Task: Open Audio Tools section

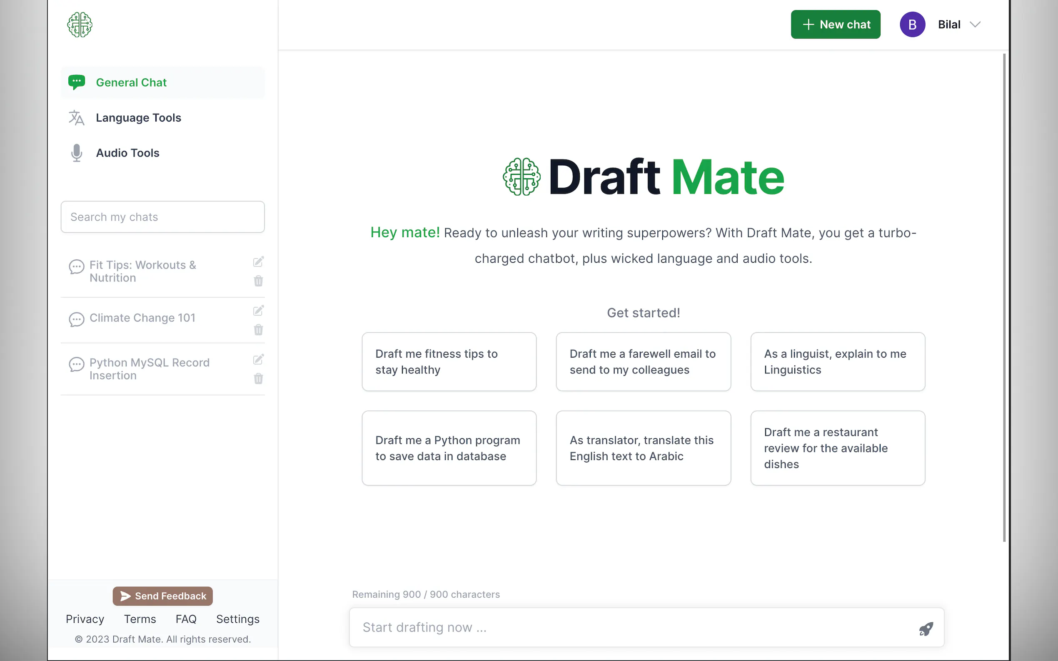Action: click(x=127, y=153)
